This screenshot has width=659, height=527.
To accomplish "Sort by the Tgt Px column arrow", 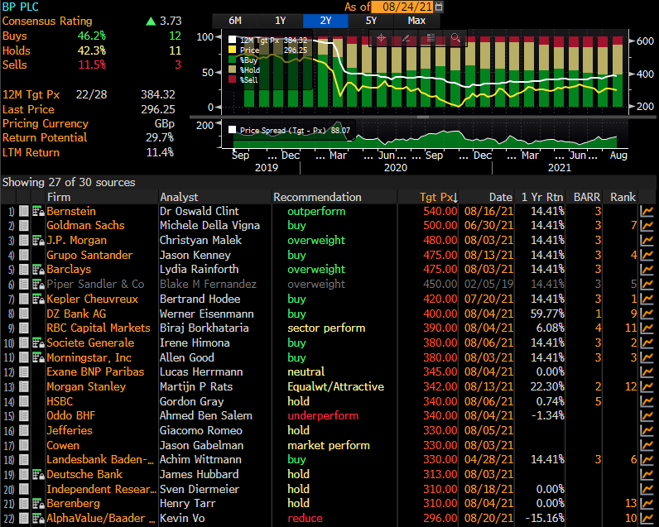I will (456, 197).
